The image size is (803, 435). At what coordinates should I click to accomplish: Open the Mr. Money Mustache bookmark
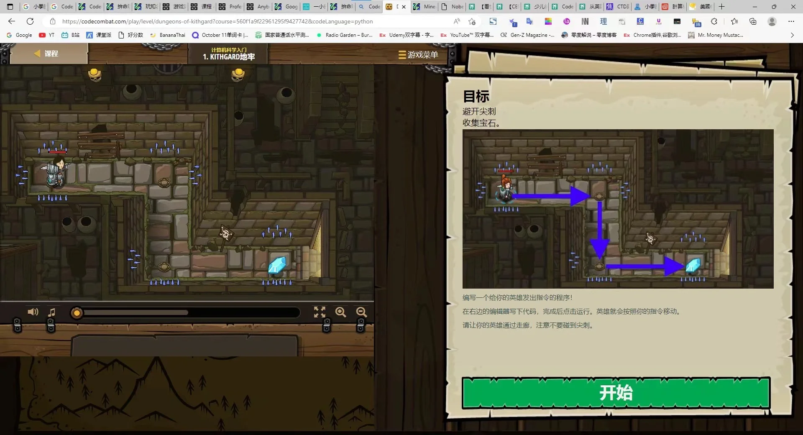716,35
